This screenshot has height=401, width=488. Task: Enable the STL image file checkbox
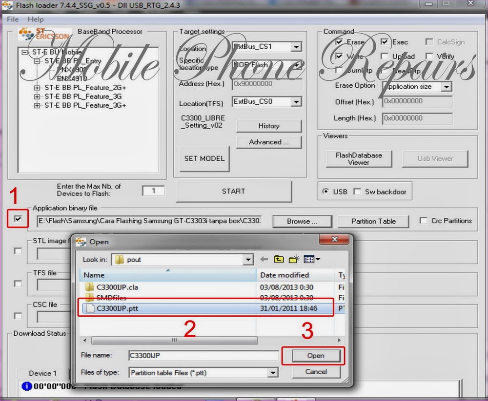18,251
